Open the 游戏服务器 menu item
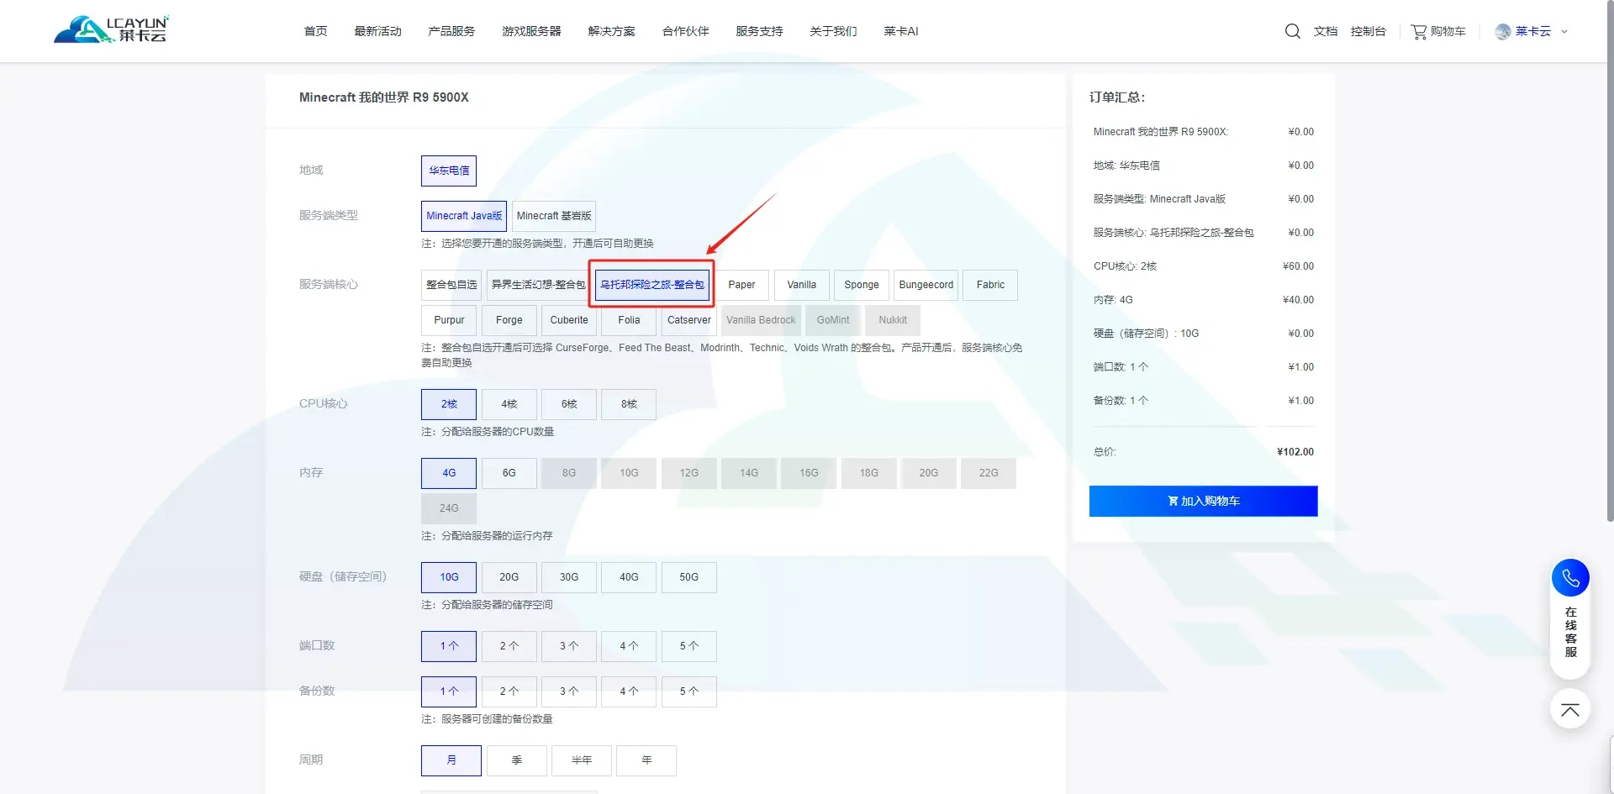Image resolution: width=1614 pixels, height=794 pixels. [531, 31]
